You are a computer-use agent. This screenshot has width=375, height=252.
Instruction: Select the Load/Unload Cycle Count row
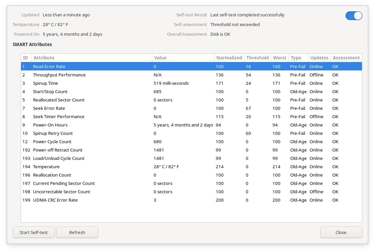59,159
